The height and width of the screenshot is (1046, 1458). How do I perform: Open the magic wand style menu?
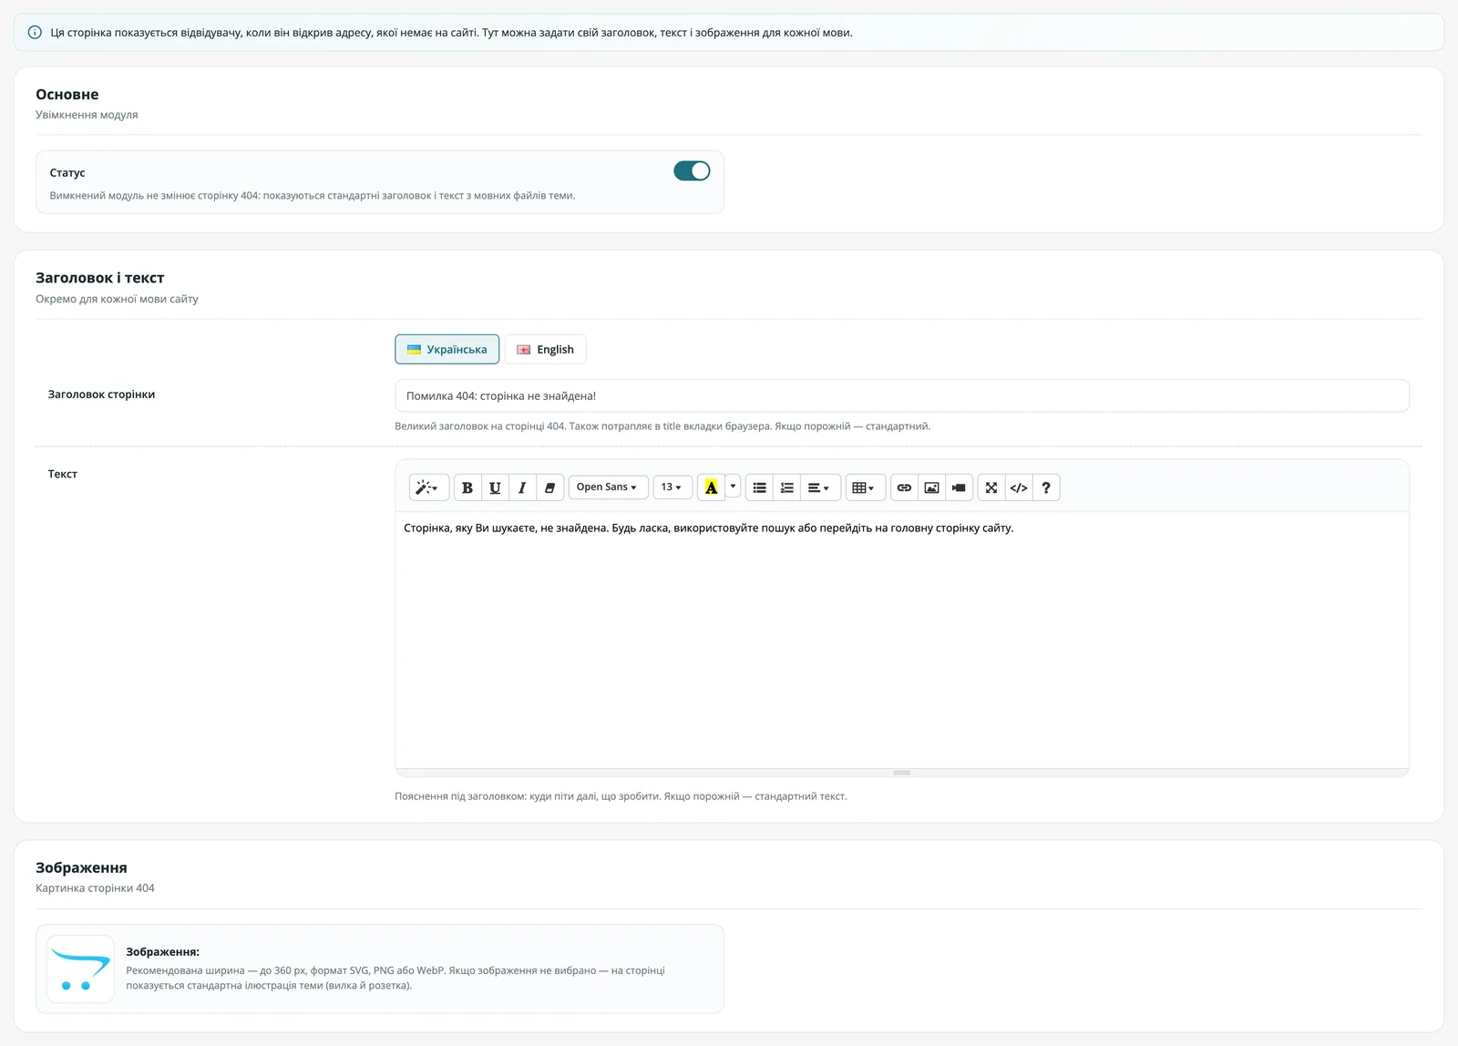428,487
